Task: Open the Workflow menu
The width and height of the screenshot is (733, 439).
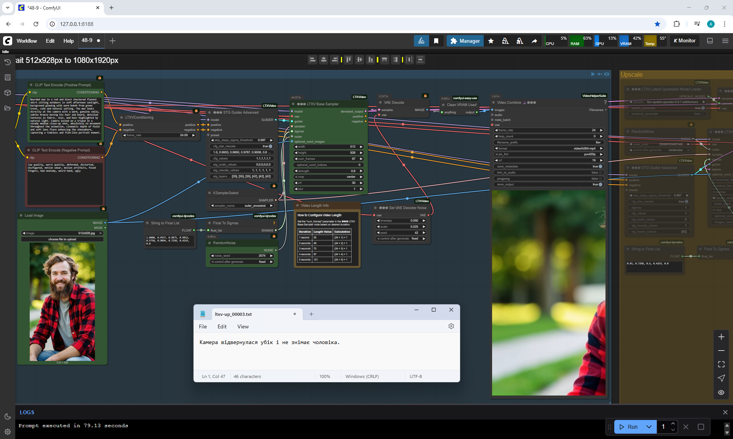Action: tap(27, 41)
